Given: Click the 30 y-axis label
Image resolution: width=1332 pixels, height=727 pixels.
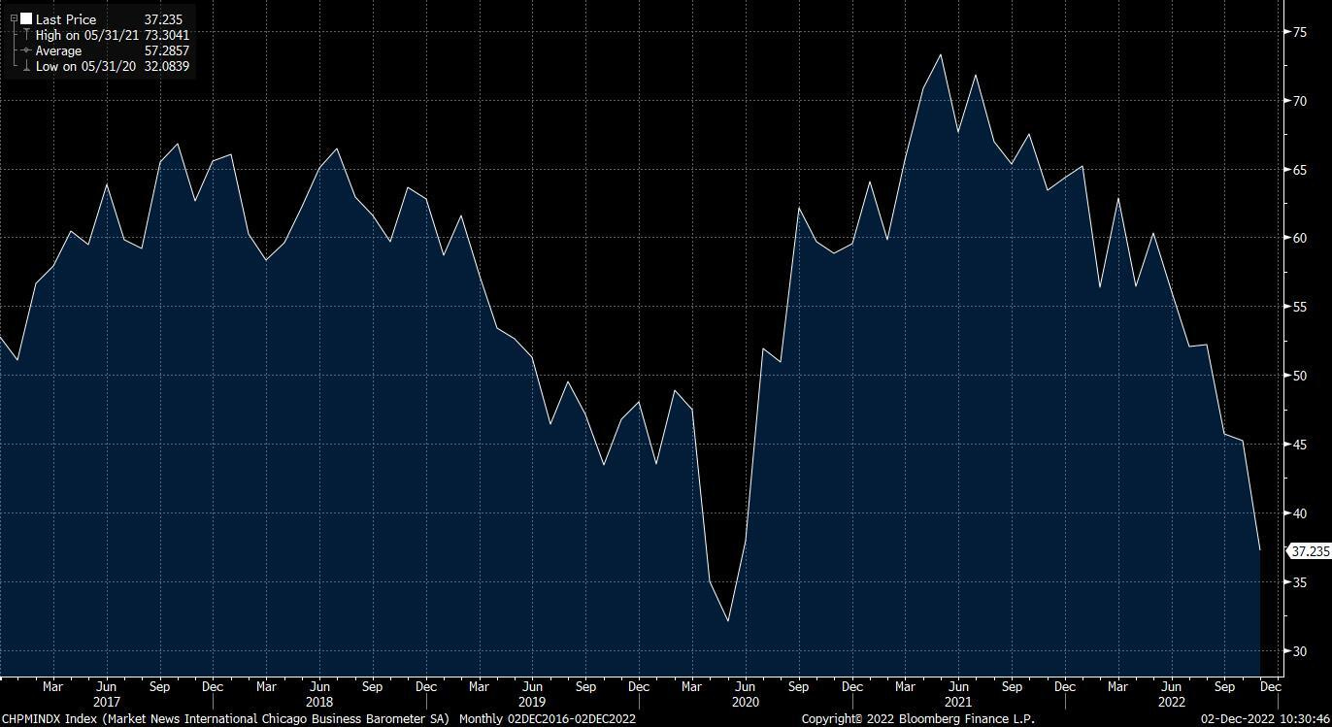Looking at the screenshot, I should [1299, 651].
